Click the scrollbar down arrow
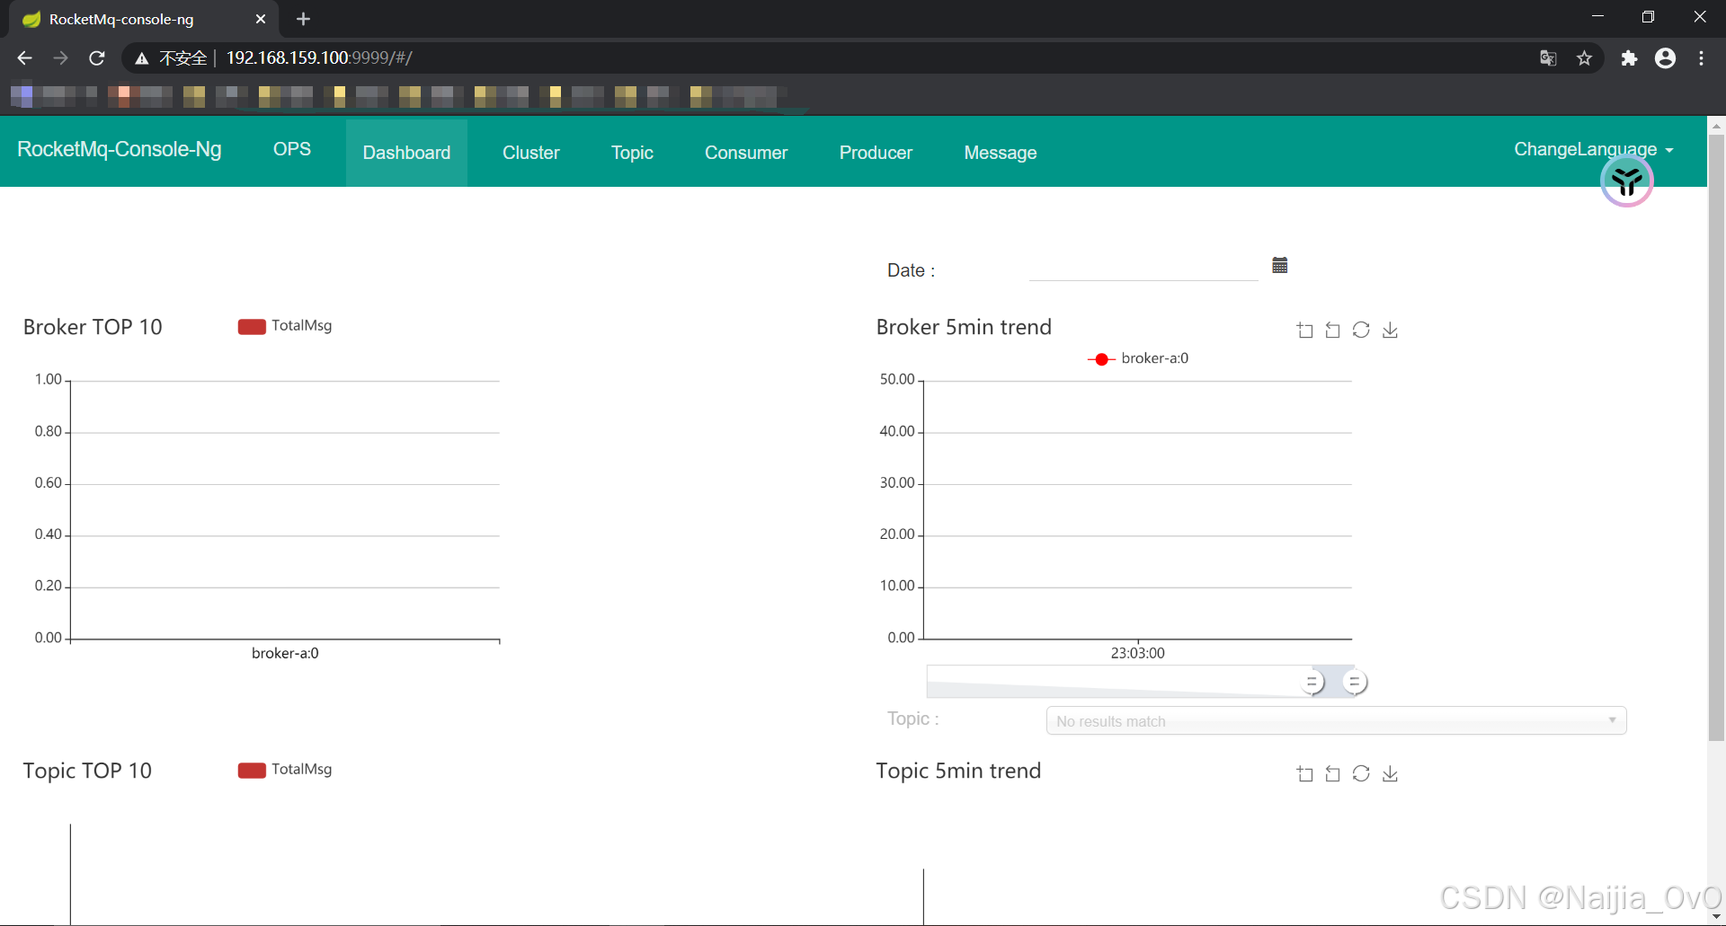Viewport: 1726px width, 926px height. (x=1716, y=917)
